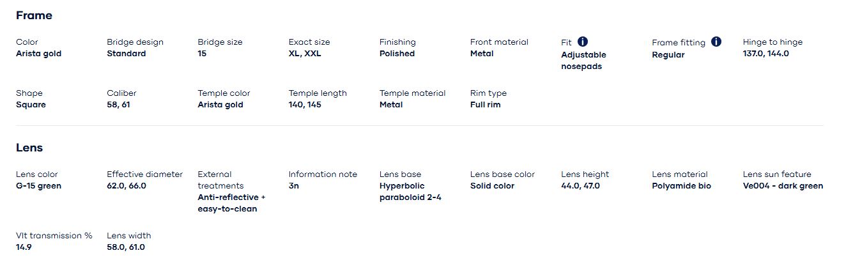Click the Ve004 - dark green sun feature

(783, 186)
